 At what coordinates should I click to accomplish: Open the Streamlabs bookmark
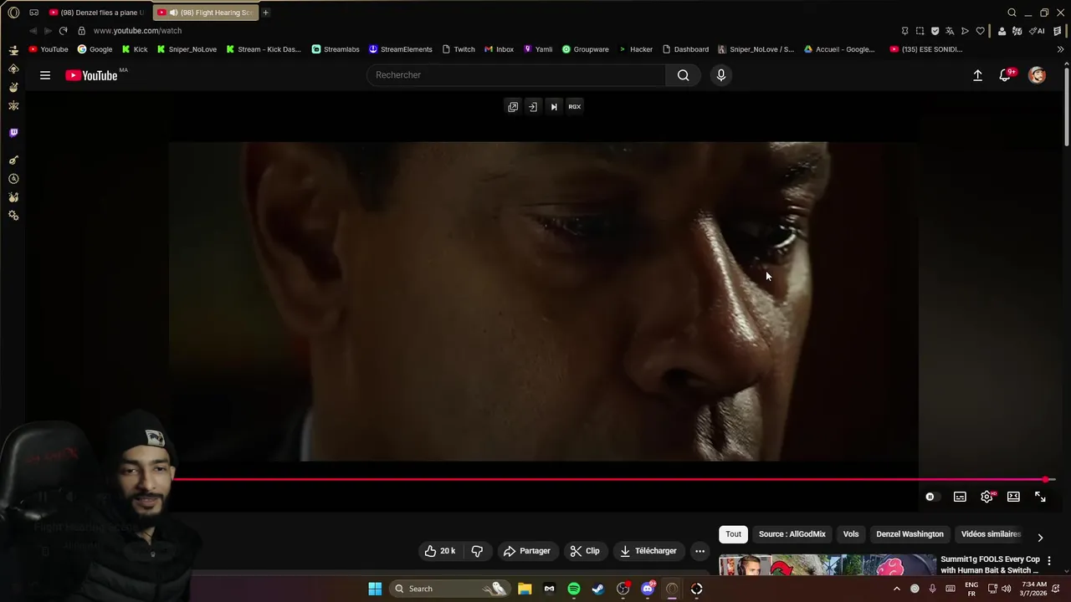coord(336,49)
